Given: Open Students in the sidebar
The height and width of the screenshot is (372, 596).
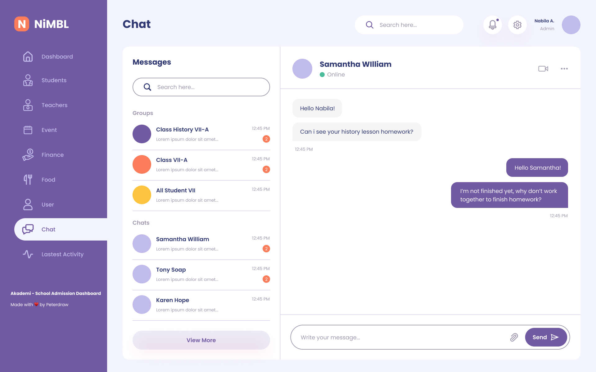Looking at the screenshot, I should [x=54, y=80].
